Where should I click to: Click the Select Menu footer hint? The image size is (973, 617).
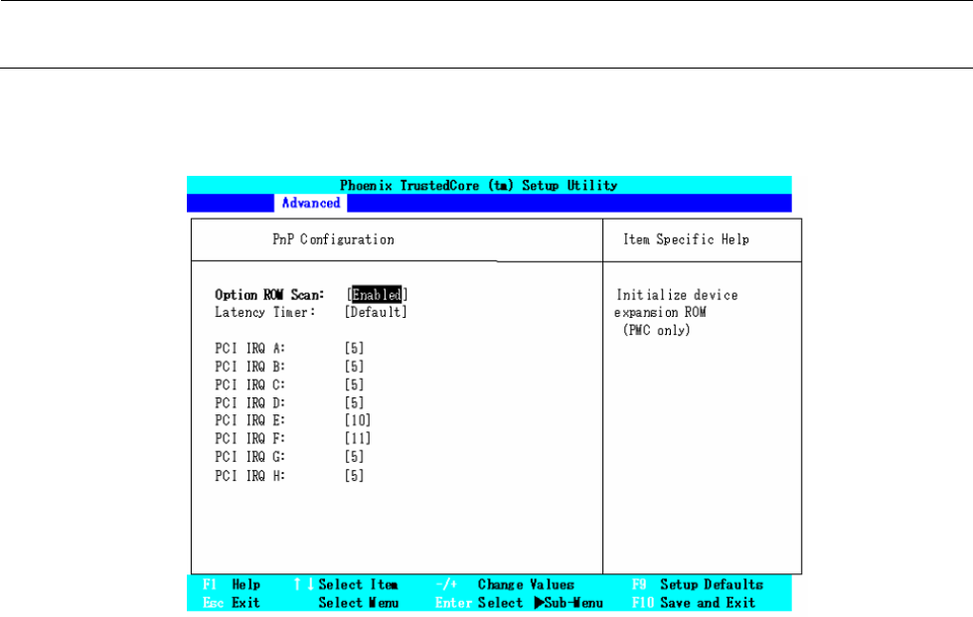(358, 603)
